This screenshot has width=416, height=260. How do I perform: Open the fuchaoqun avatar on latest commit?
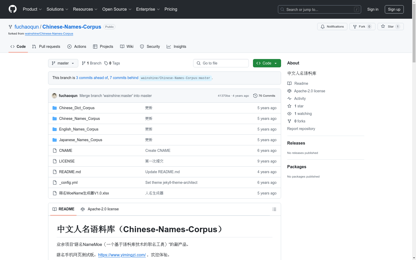click(x=54, y=96)
